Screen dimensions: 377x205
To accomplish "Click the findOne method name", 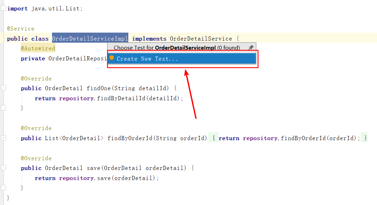I will [98, 88].
